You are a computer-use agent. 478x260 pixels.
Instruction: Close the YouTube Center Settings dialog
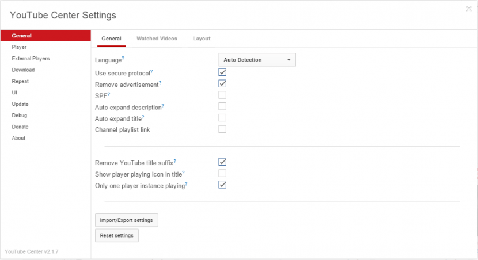coord(469,9)
